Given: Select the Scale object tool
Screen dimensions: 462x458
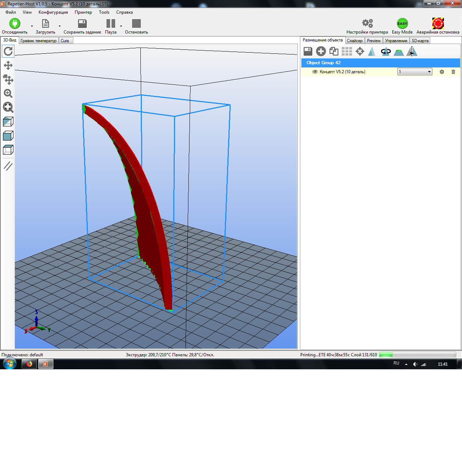Looking at the screenshot, I should 372,51.
